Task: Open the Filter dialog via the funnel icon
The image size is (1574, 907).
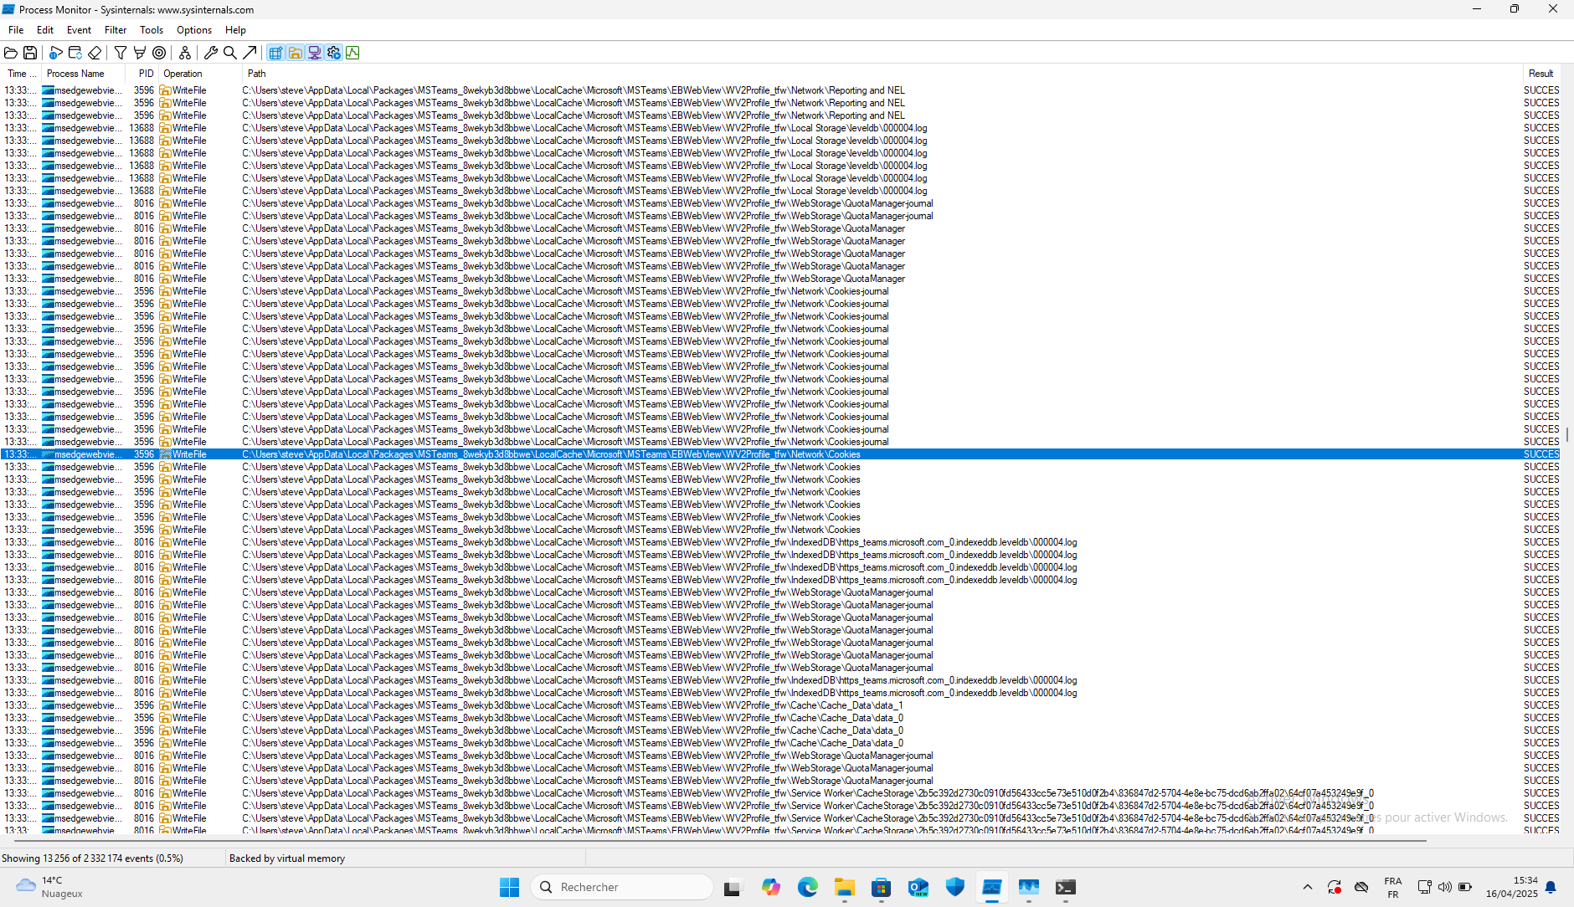Action: click(x=121, y=53)
